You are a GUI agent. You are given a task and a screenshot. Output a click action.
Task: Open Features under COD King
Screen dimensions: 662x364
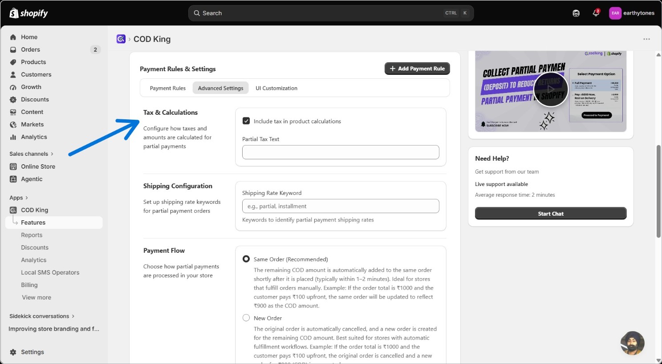[54, 222]
